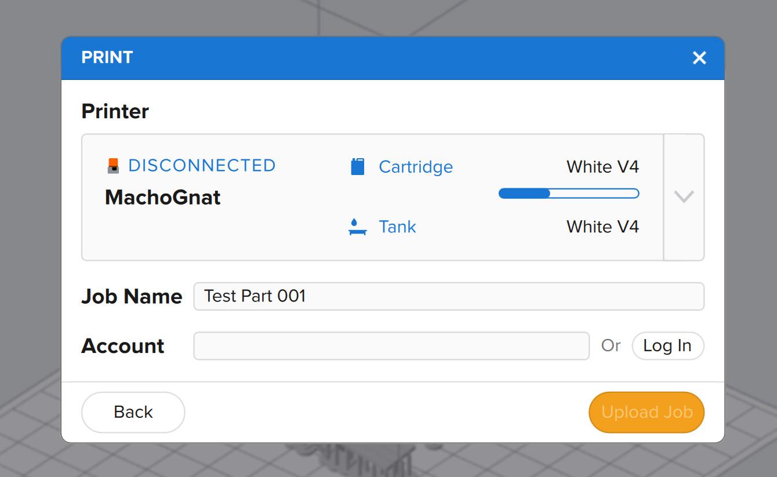Click the cartridge resin level bar
This screenshot has width=777, height=477.
(569, 194)
